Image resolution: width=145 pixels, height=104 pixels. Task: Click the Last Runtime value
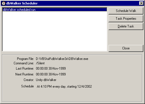(x=51, y=69)
